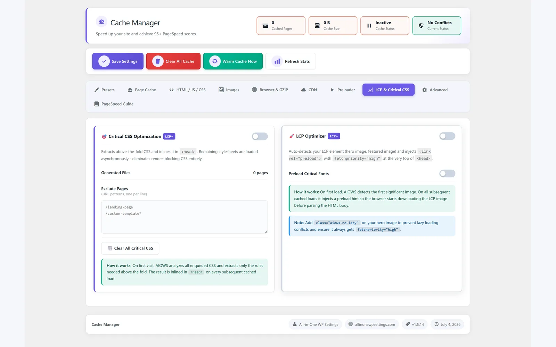Image resolution: width=556 pixels, height=347 pixels.
Task: Open the Presets tab
Action: (104, 90)
